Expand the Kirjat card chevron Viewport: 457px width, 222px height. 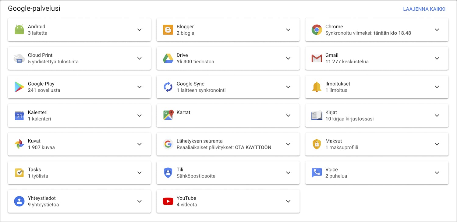(437, 116)
